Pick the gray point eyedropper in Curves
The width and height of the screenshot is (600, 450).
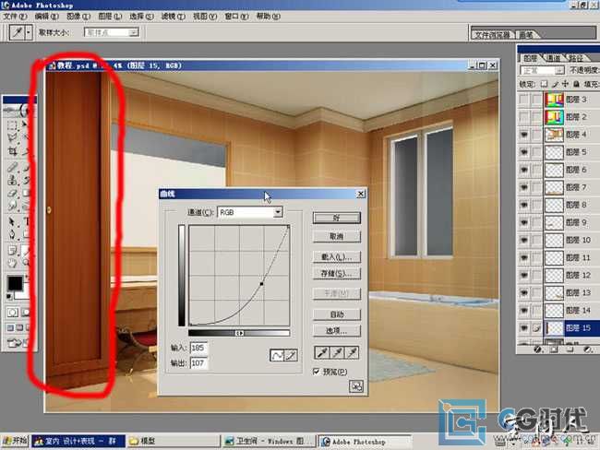tap(337, 352)
